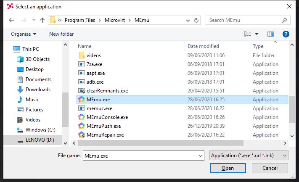Screen dimensions: 299x182
Task: Navigate back with the back arrow
Action: coord(11,20)
